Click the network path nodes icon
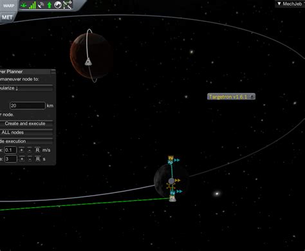This screenshot has width=305, height=251. (68, 5)
